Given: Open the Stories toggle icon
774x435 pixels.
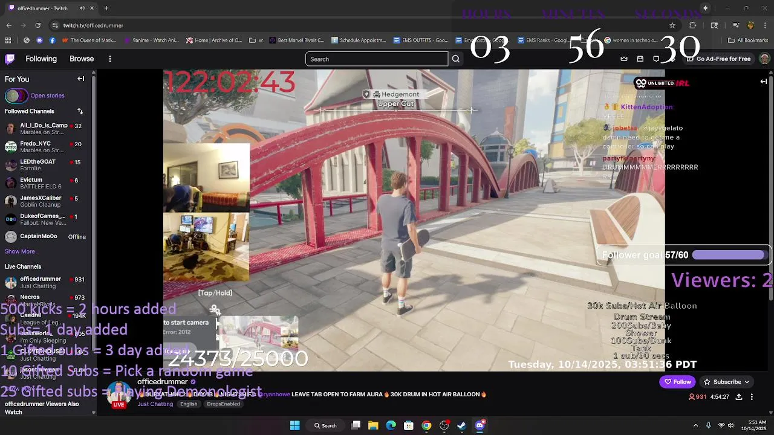Looking at the screenshot, I should tap(16, 95).
